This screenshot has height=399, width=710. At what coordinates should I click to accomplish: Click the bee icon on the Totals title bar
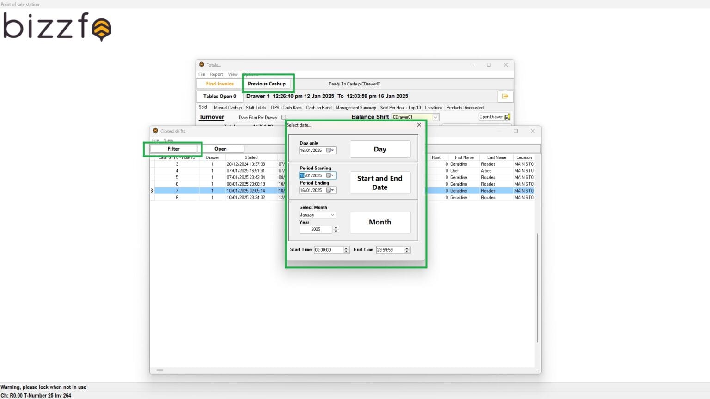[202, 65]
